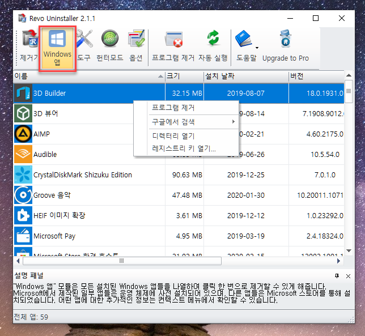Select the Audible row name

coord(45,155)
